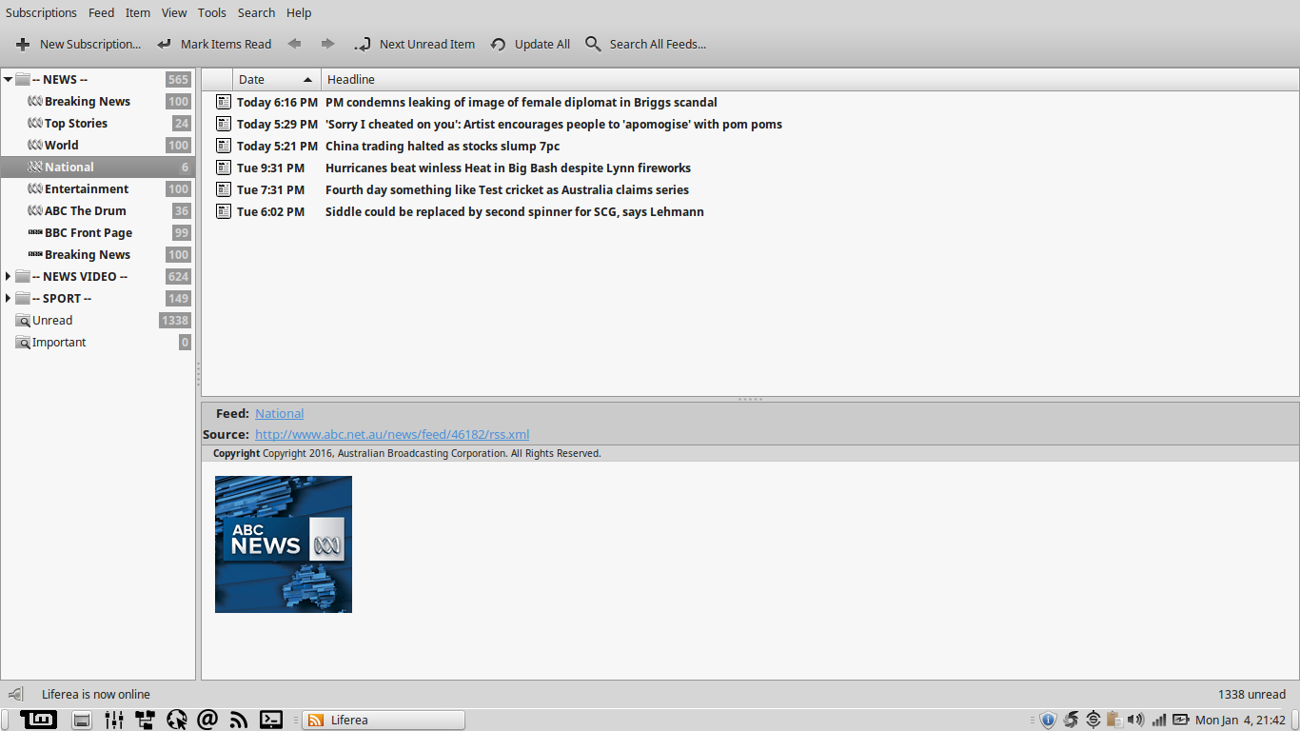Click item icon for China trading row
The width and height of the screenshot is (1300, 731).
pos(224,146)
